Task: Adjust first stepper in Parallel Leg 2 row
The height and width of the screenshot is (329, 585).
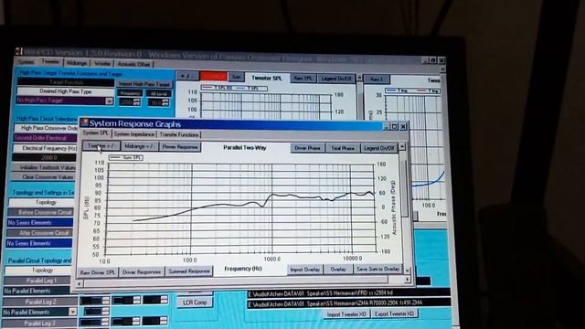Action: [106, 301]
